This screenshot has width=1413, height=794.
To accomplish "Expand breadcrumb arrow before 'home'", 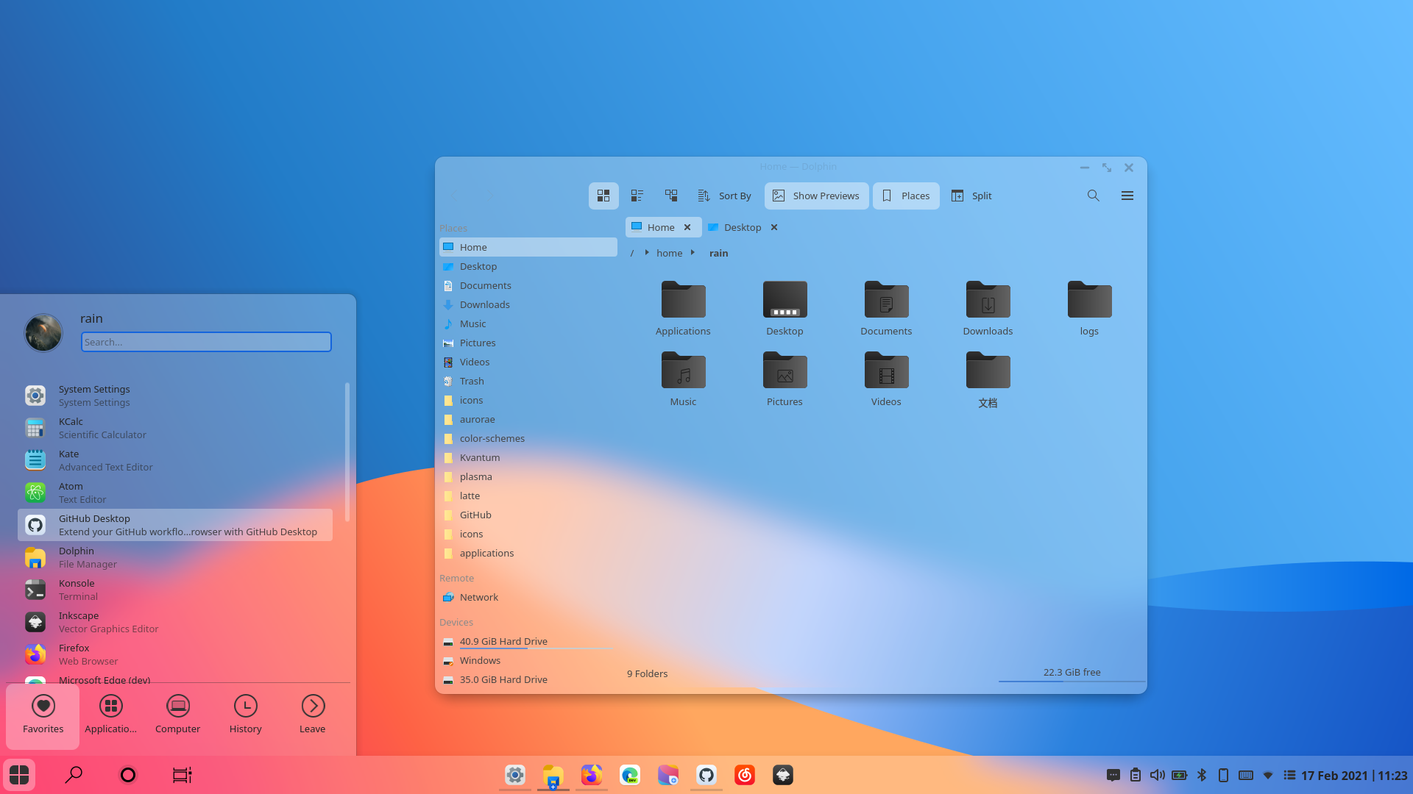I will click(647, 253).
